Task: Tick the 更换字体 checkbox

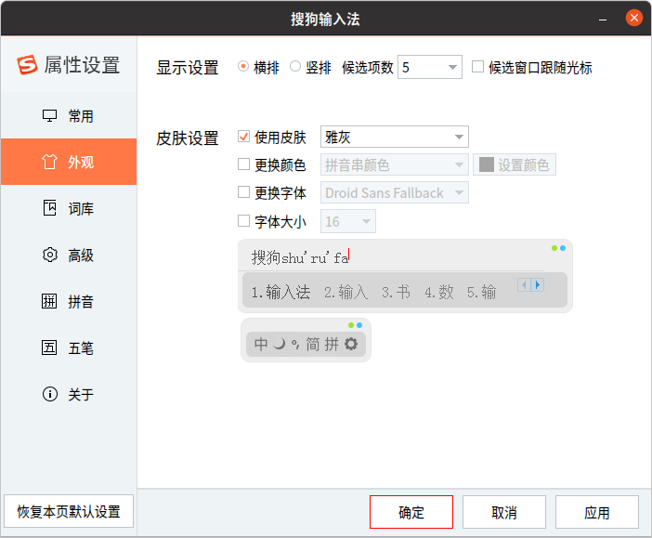Action: [244, 193]
